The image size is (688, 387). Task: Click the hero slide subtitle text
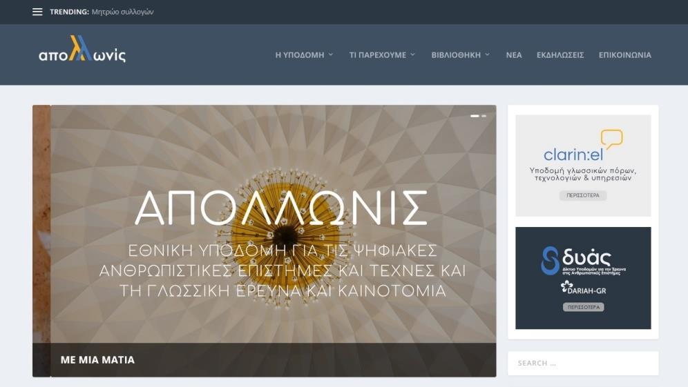[x=282, y=270]
